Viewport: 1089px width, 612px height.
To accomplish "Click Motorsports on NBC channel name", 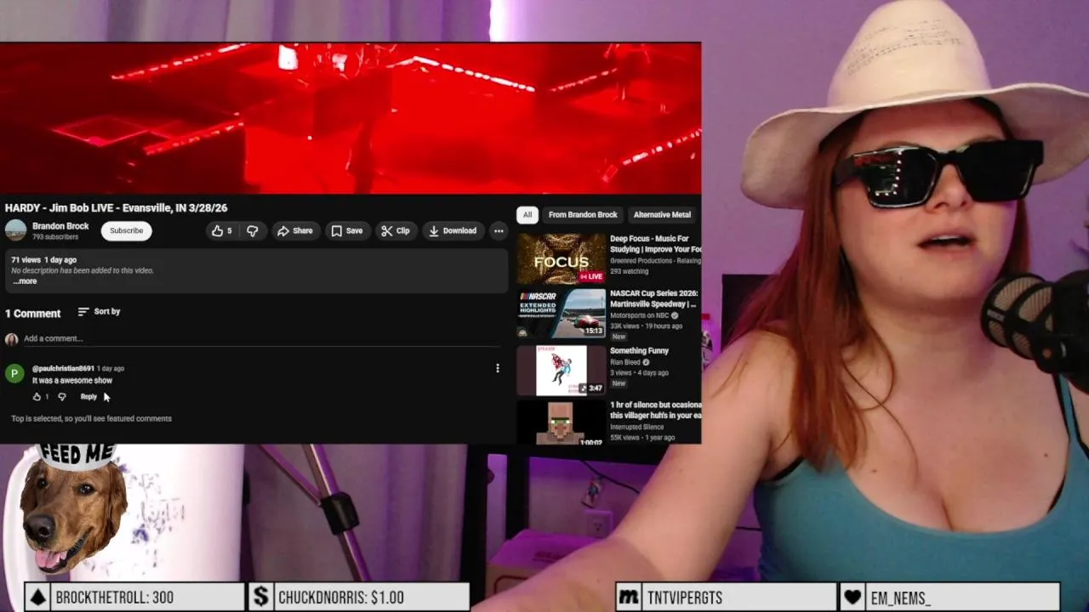I will pos(639,315).
